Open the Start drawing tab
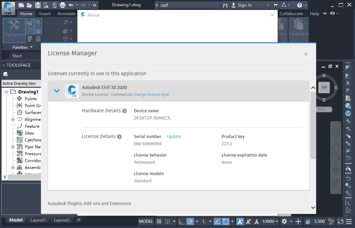 point(17,56)
